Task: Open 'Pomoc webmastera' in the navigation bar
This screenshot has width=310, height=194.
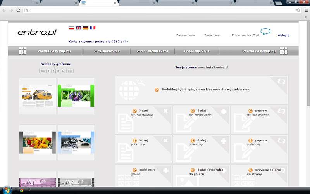Action: [x=152, y=51]
